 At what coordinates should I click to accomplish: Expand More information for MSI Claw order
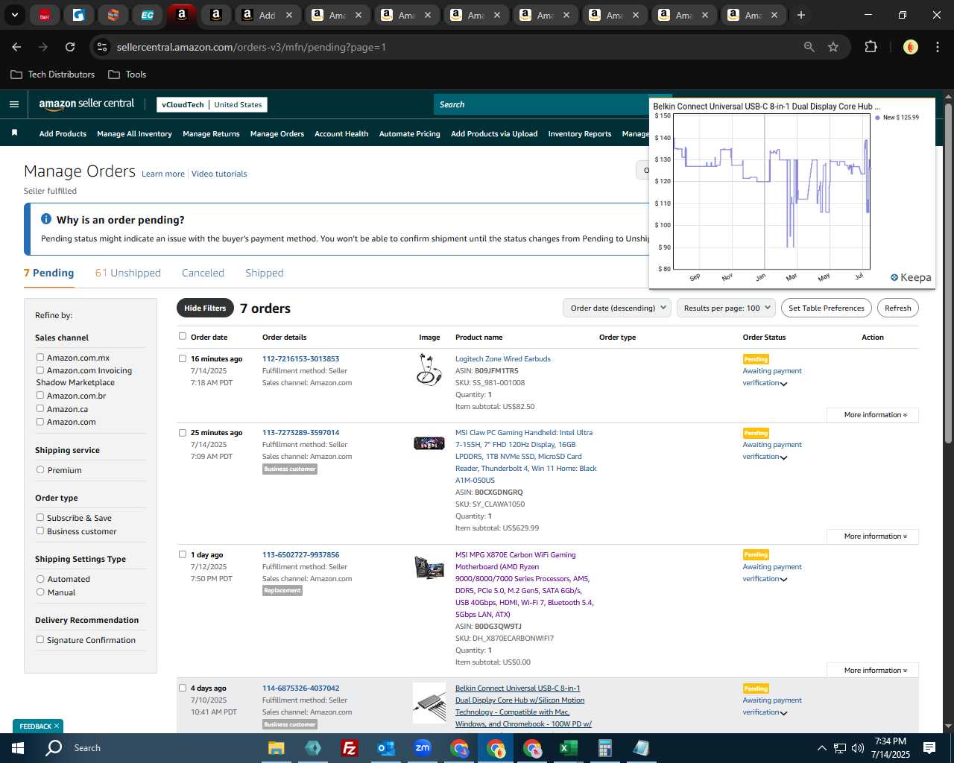[x=873, y=536]
